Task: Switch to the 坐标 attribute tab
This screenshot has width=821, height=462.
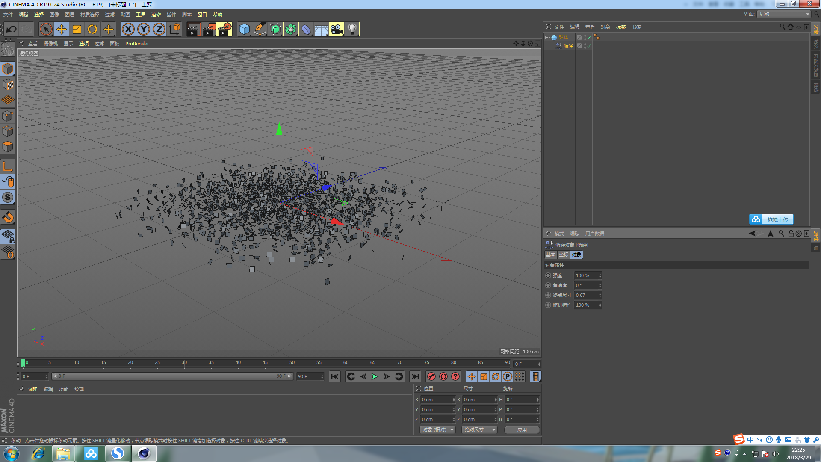Action: pyautogui.click(x=564, y=255)
